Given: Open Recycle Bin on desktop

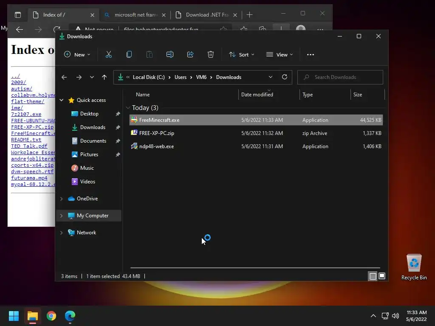Looking at the screenshot, I should coord(414,267).
